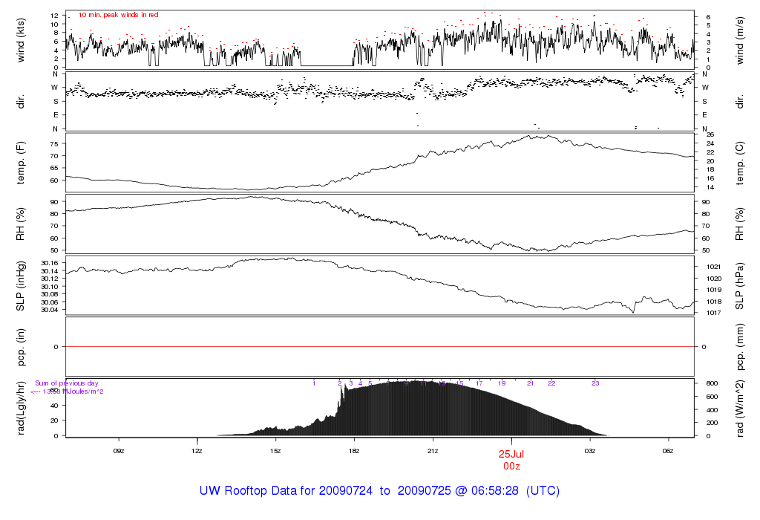
Task: Select the 12z time axis tick label
Action: click(197, 451)
